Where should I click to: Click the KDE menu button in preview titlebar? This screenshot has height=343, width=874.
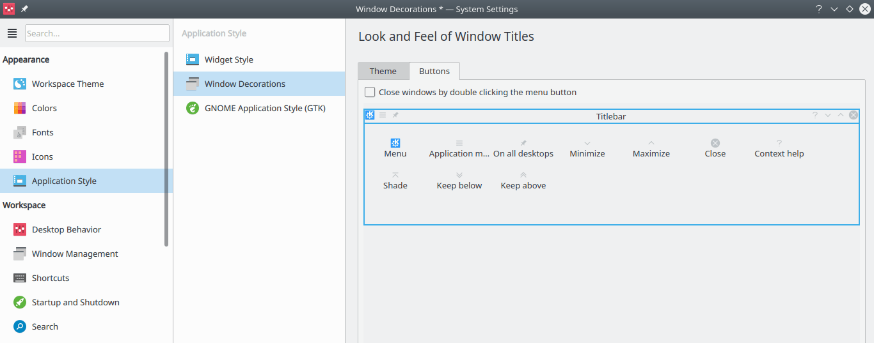[x=370, y=115]
